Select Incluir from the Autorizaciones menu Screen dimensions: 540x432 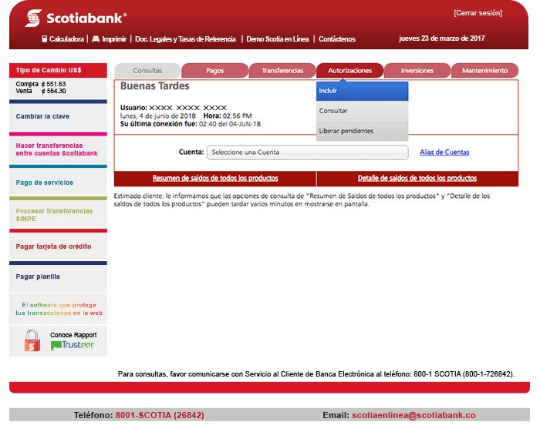(362, 91)
